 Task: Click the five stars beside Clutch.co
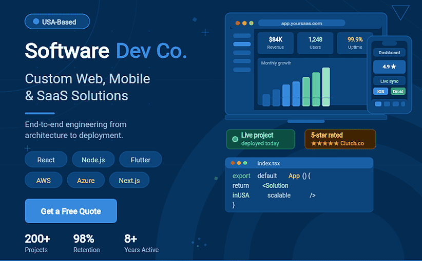325,143
